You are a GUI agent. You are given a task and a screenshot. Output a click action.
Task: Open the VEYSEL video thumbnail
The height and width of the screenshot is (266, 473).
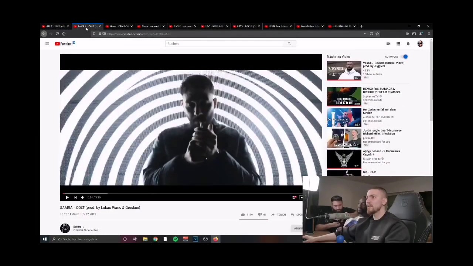point(344,71)
